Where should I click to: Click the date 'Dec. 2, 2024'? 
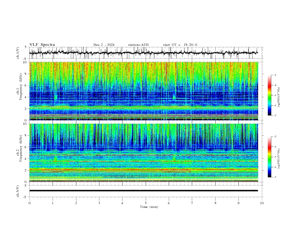104,45
